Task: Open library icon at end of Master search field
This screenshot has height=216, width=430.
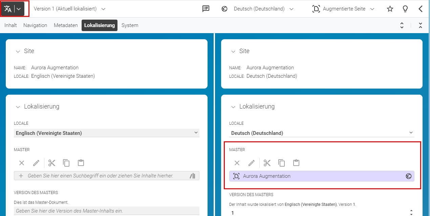Action: 193,176
